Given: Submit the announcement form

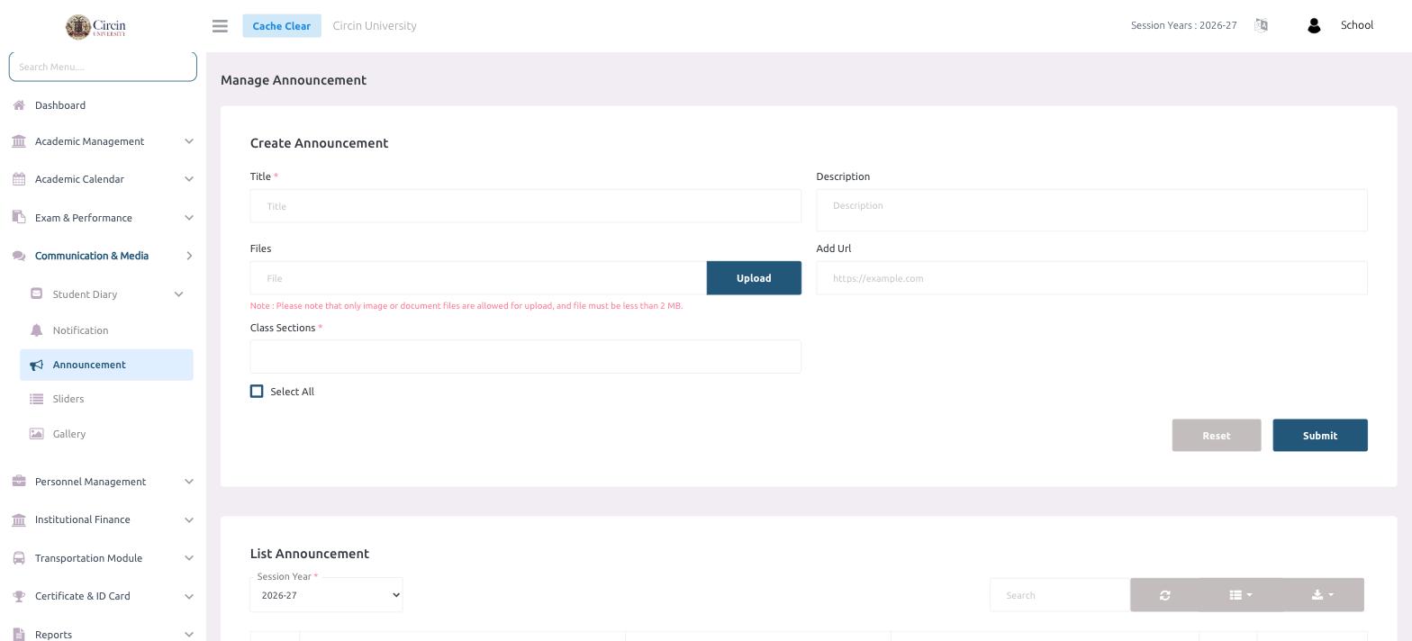Looking at the screenshot, I should pyautogui.click(x=1319, y=436).
